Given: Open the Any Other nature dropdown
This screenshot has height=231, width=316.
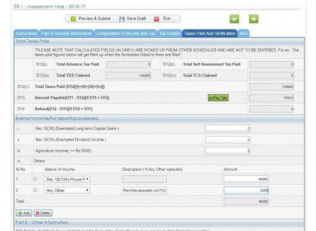Looking at the screenshot, I should (68, 190).
